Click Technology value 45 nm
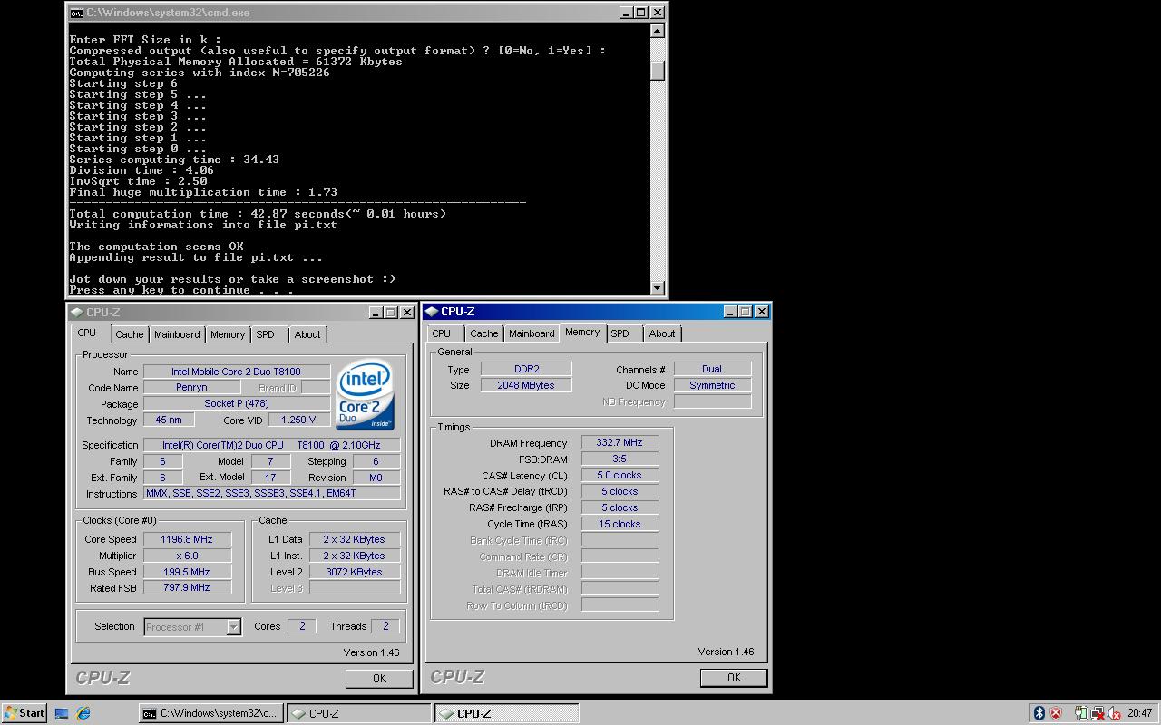1161x725 pixels. point(169,420)
